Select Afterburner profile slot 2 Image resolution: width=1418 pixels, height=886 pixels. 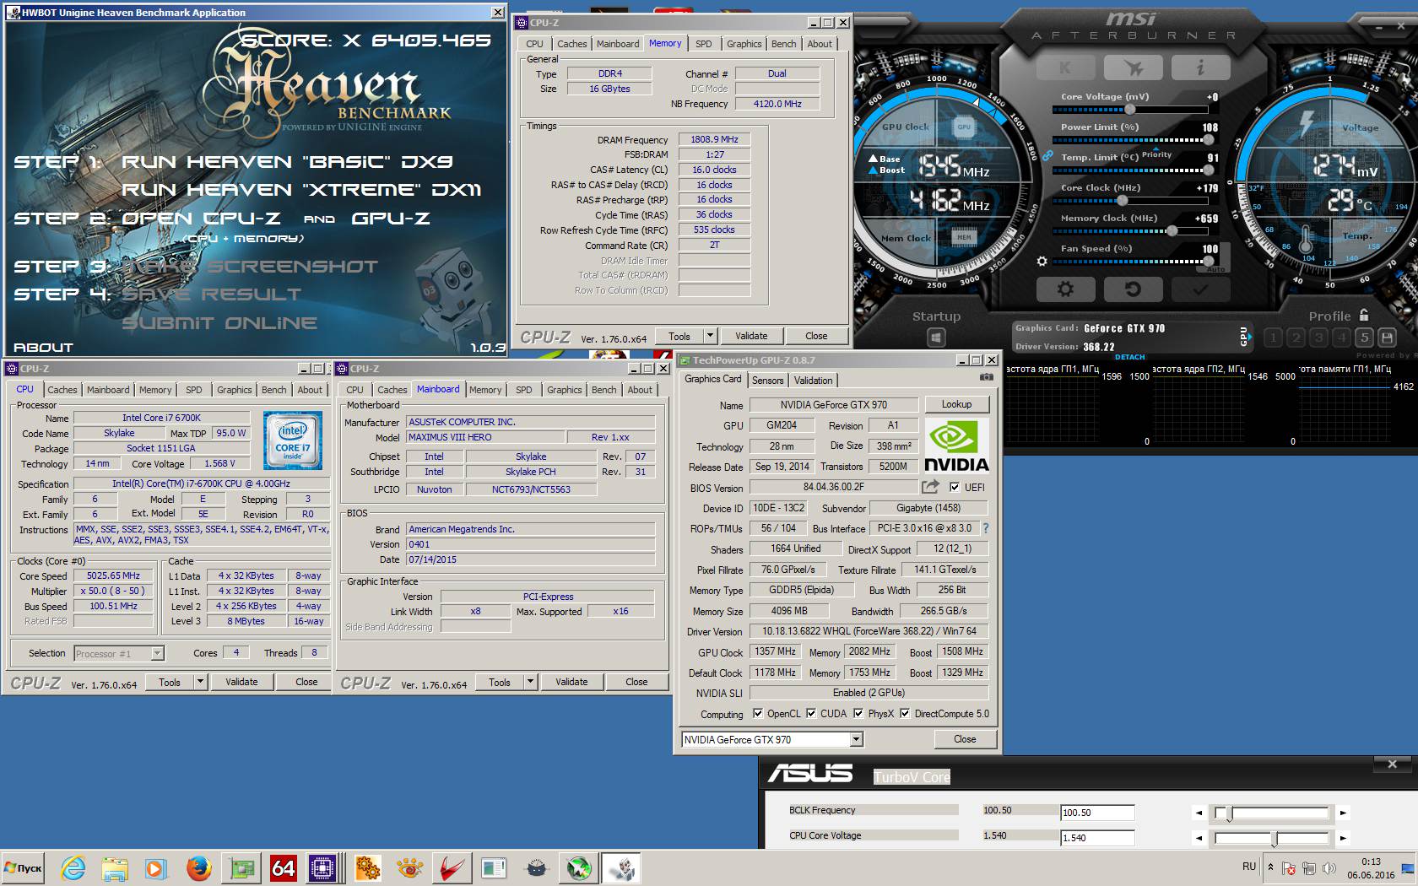pos(1296,338)
